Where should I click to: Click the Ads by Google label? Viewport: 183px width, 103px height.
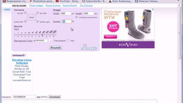19,5
